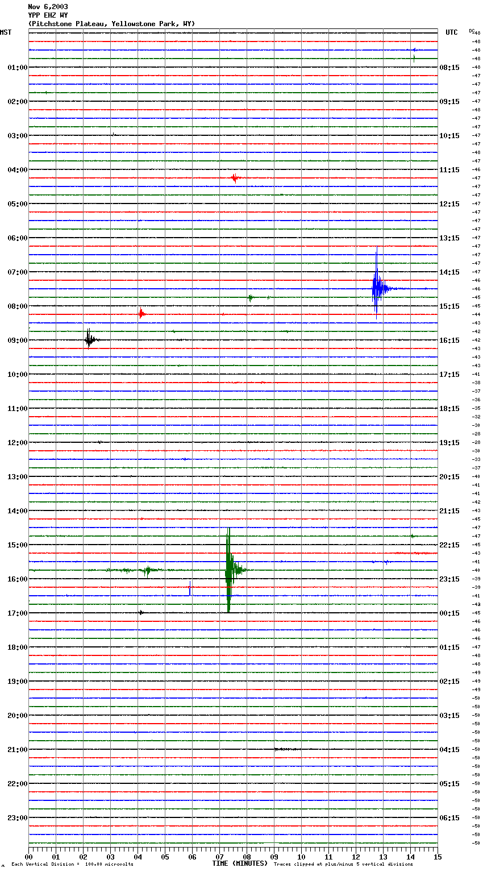Screen dimensions: 483x872
Task: Click minute 15 on the bottom axis
Action: tap(438, 857)
